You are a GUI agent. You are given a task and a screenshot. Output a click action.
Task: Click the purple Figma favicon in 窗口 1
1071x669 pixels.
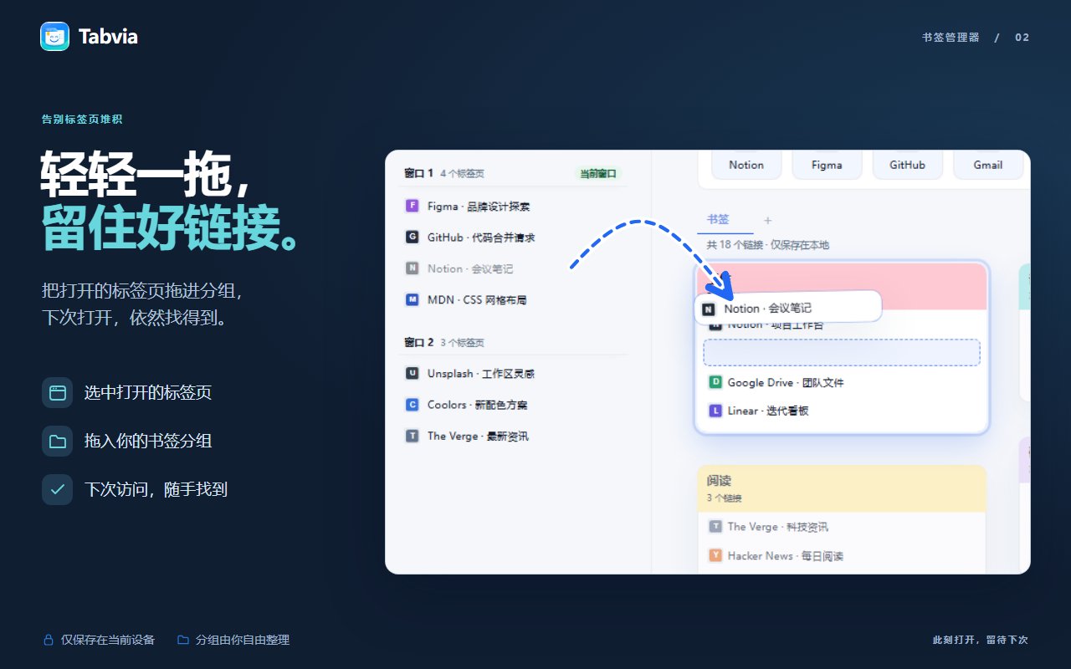pyautogui.click(x=412, y=206)
